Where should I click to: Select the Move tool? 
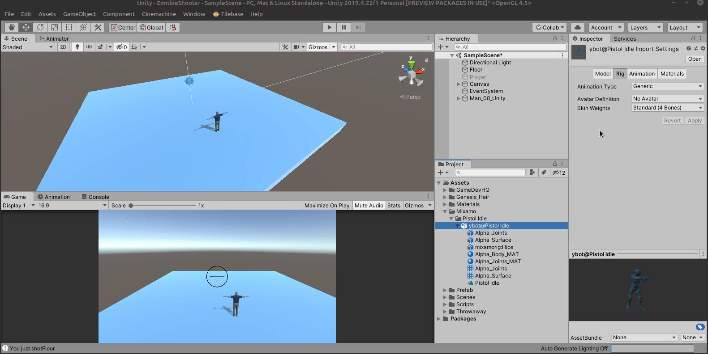tap(26, 27)
